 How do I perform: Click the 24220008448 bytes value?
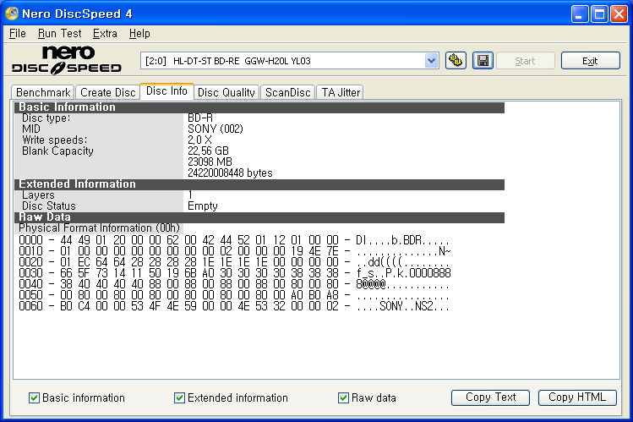tap(230, 173)
